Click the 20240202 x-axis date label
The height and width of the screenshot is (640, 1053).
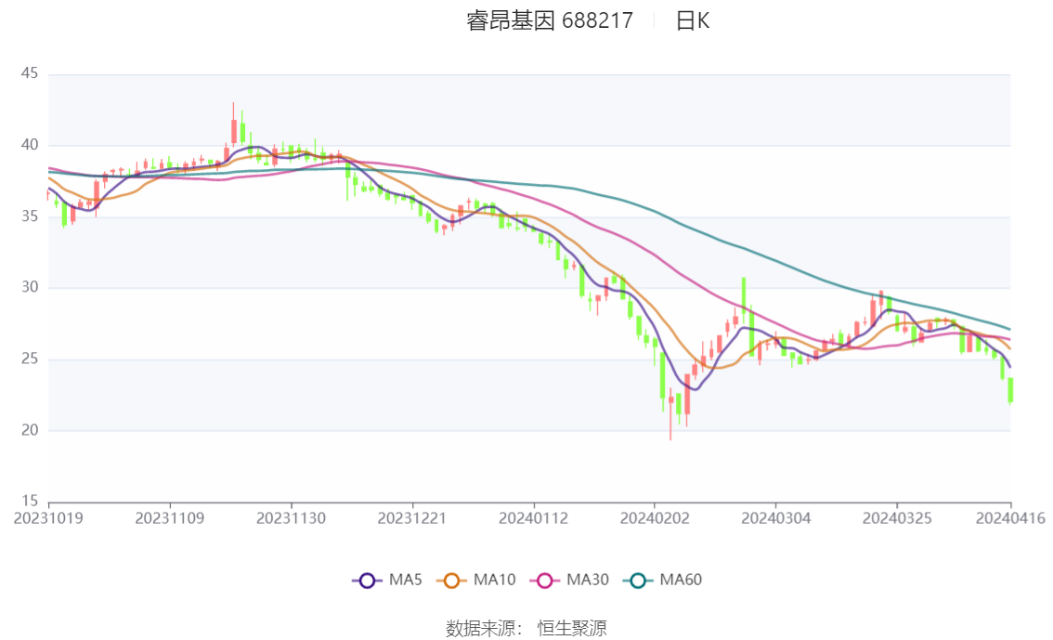point(654,518)
